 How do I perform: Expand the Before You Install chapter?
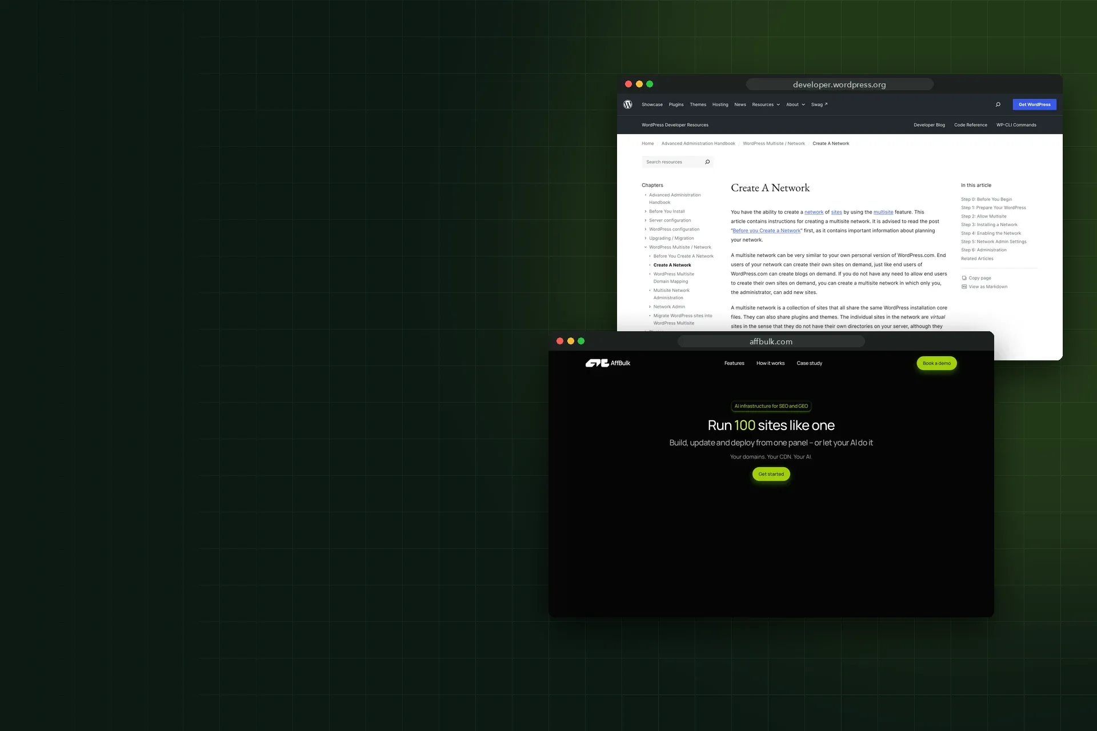(x=646, y=211)
